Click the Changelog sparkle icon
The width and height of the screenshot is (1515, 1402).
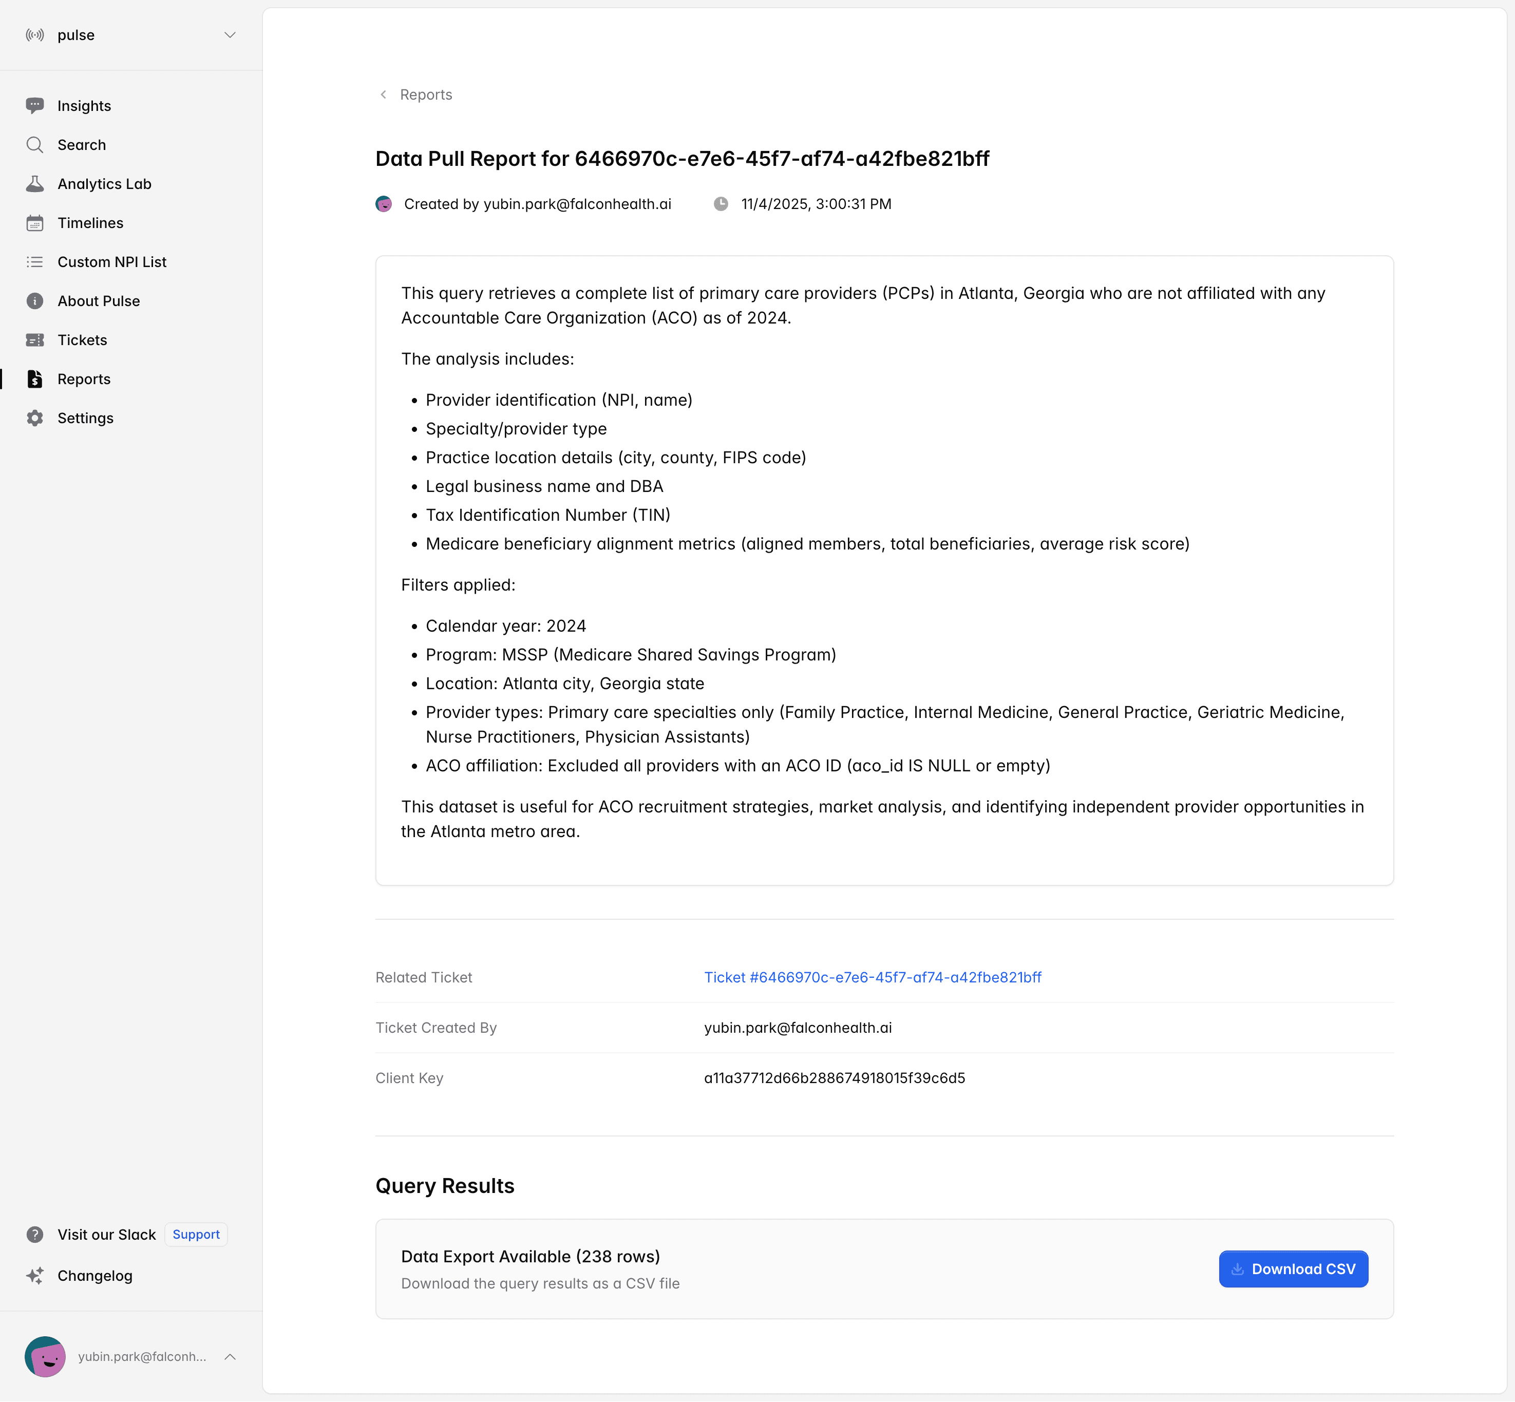coord(35,1275)
